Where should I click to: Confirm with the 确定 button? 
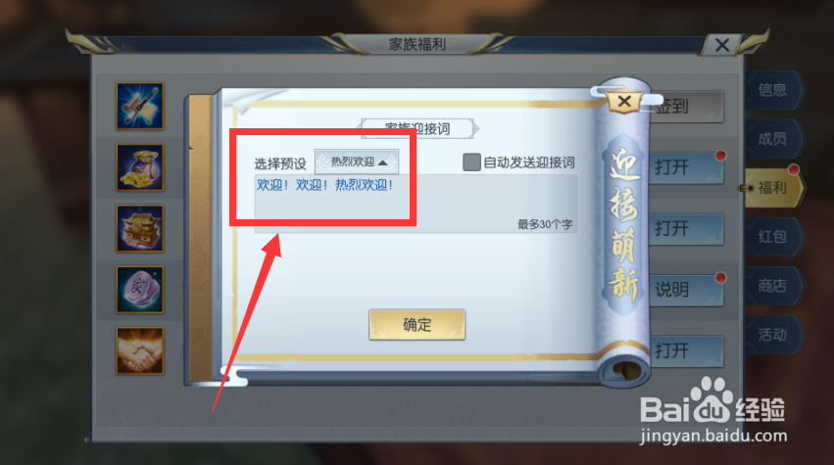(417, 325)
